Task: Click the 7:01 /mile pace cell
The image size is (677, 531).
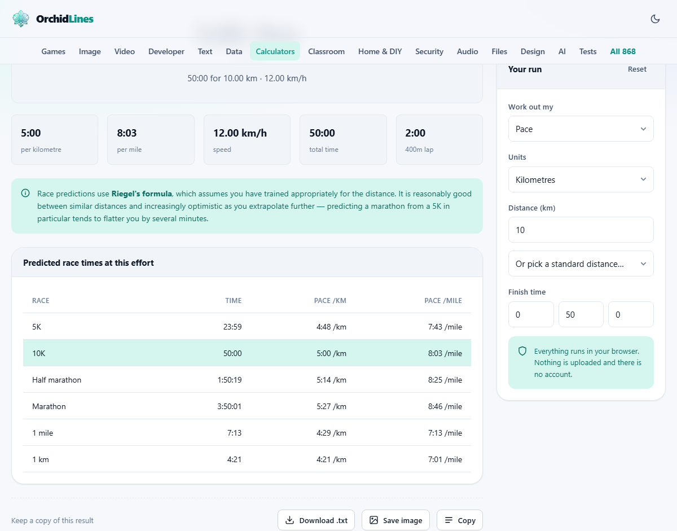Action: point(445,459)
